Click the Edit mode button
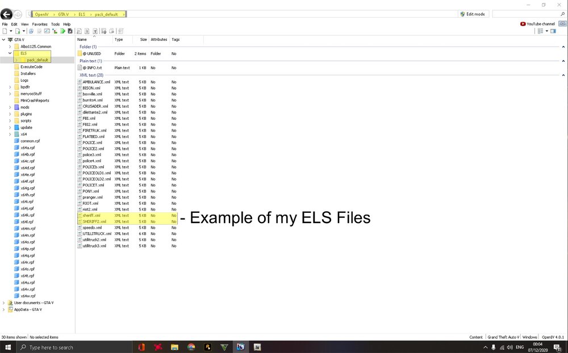The image size is (568, 353). pyautogui.click(x=473, y=14)
